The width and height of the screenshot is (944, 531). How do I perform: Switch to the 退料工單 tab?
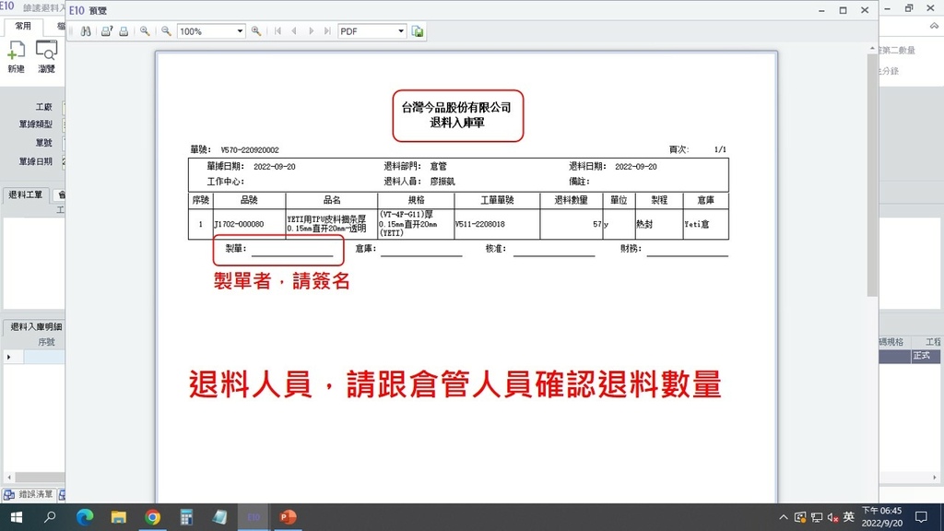[25, 195]
